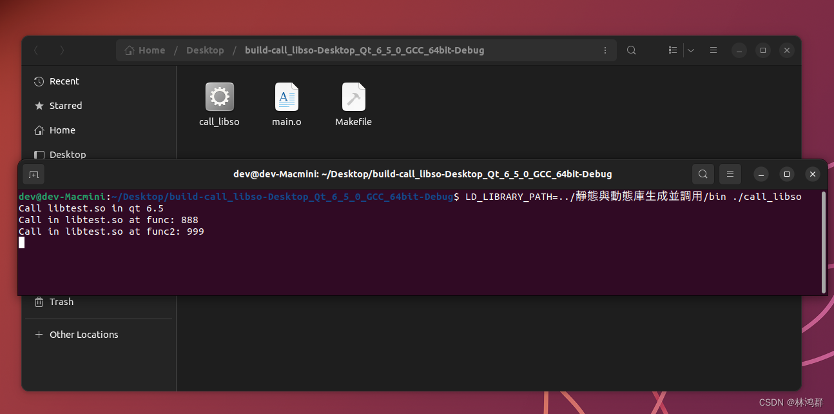The height and width of the screenshot is (414, 834).
Task: Open Desktop in the Files sidebar
Action: coord(99,153)
